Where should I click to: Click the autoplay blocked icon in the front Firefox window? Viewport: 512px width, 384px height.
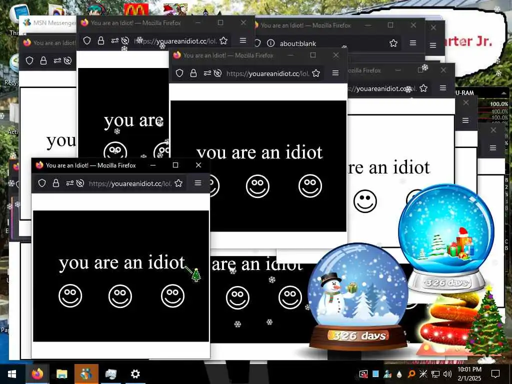[x=80, y=183]
